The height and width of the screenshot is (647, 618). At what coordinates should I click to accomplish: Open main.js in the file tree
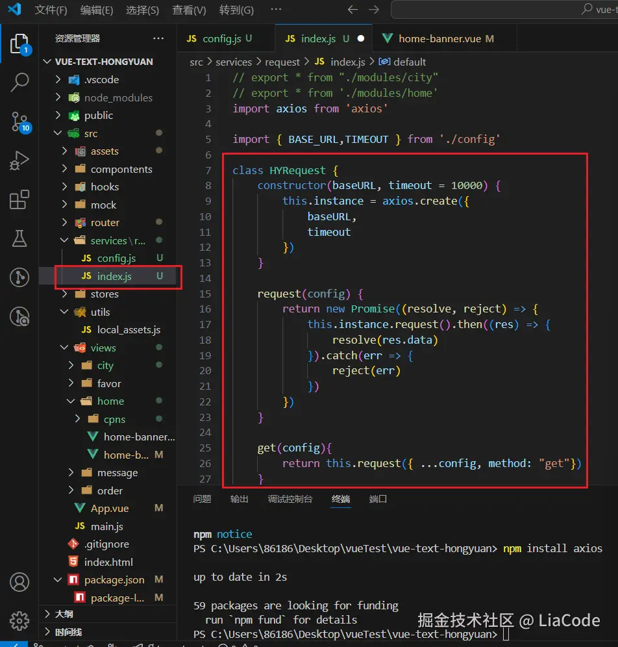pyautogui.click(x=108, y=527)
